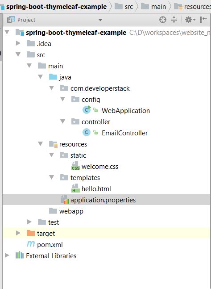The image size is (211, 289).
Task: Collapse the com.developerstack package arrow
Action: (x=52, y=88)
